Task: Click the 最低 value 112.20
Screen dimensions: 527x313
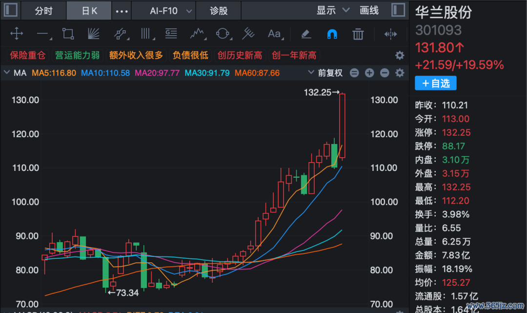Action: pos(455,201)
